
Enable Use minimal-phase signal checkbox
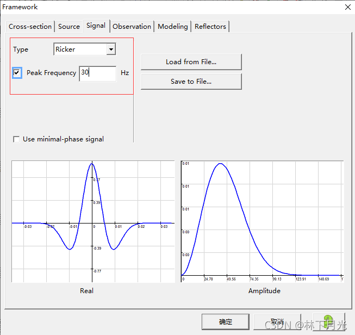16,139
